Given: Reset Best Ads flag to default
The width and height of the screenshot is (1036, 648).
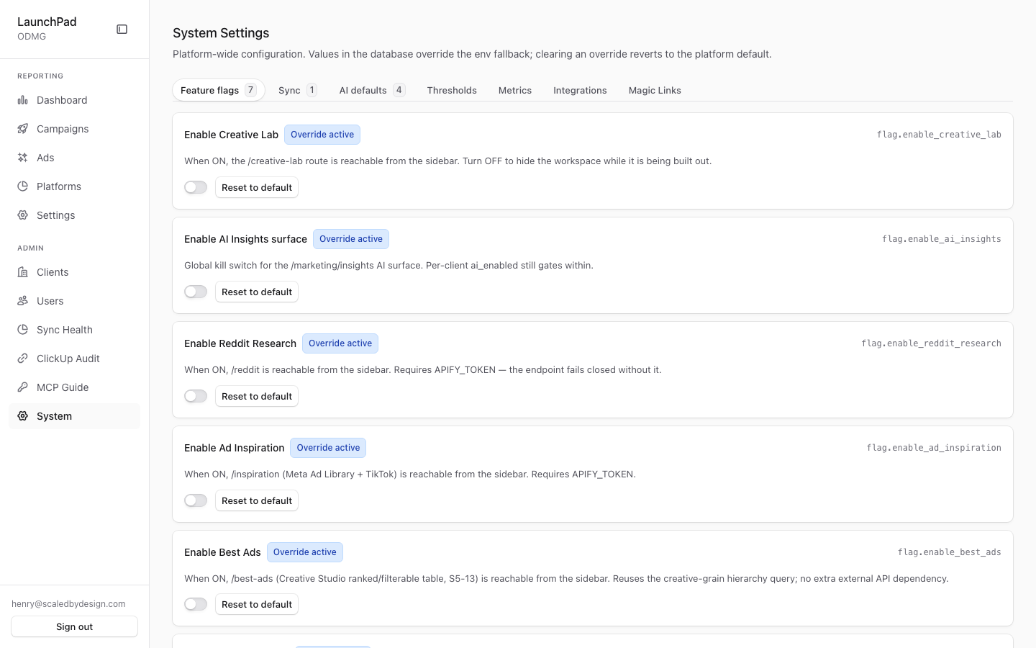Looking at the screenshot, I should pyautogui.click(x=257, y=604).
